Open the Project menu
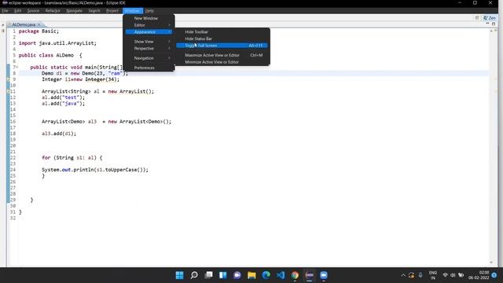Viewport: 503px width, 283px height. click(x=112, y=10)
